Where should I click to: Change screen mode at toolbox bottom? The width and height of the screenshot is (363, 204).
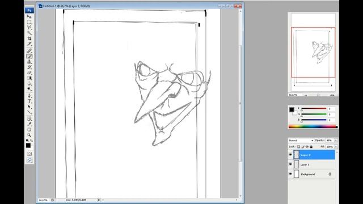(29, 160)
